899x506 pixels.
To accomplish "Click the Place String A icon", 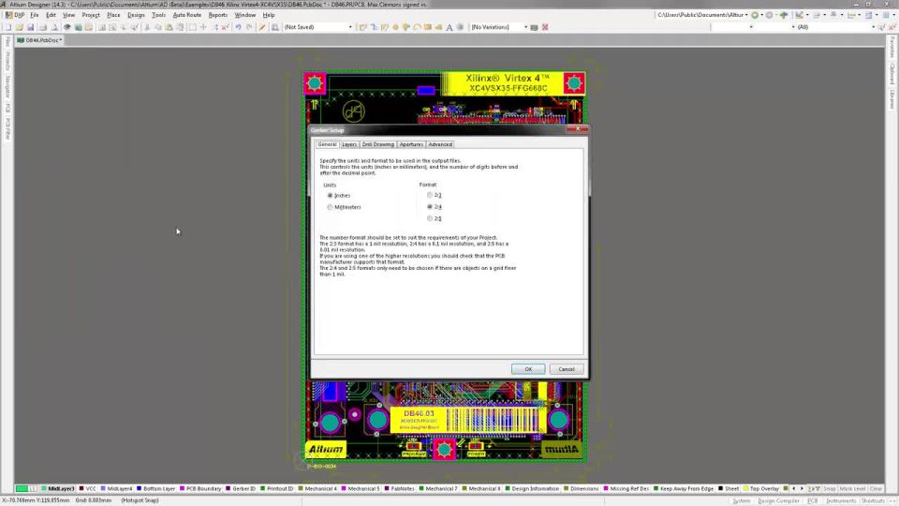I will point(449,27).
